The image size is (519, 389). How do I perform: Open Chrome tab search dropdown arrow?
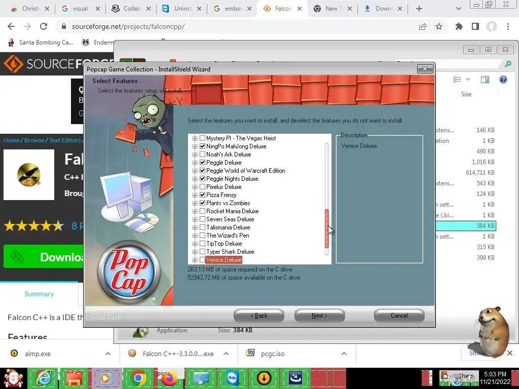(458, 9)
